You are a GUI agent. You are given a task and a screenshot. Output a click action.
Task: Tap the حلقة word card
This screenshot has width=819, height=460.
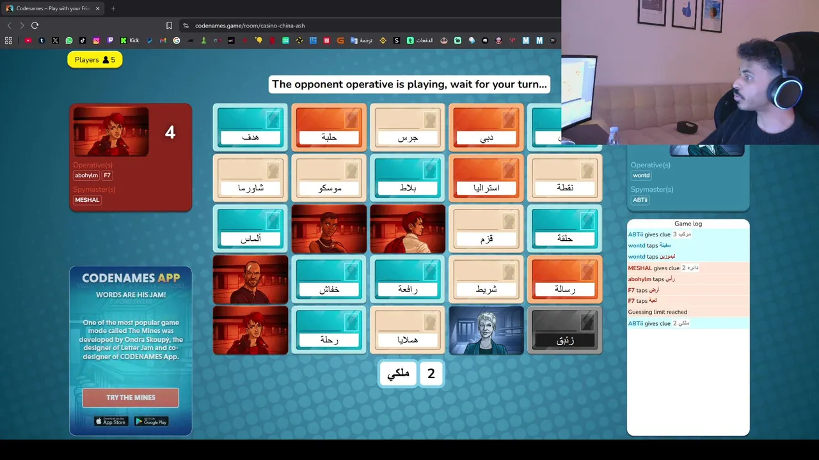coord(565,228)
